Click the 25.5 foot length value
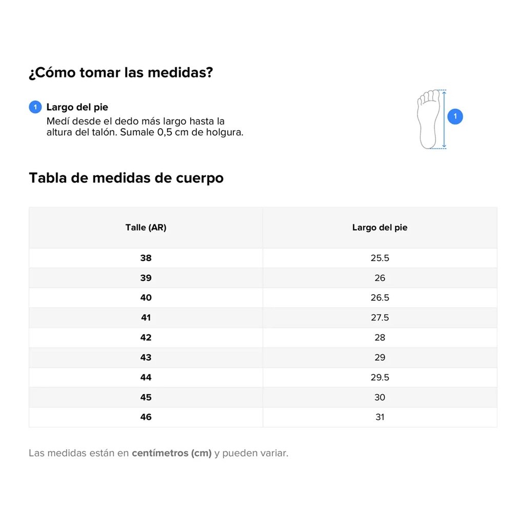 (x=380, y=258)
